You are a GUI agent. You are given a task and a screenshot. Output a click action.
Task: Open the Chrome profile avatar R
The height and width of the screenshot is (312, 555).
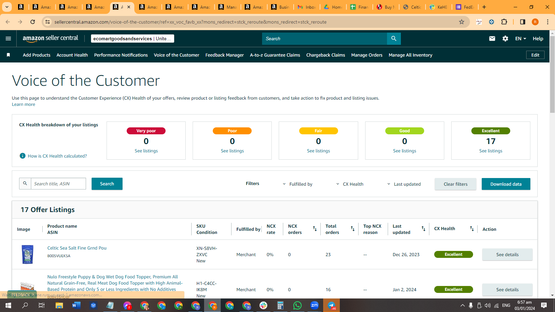point(535,22)
